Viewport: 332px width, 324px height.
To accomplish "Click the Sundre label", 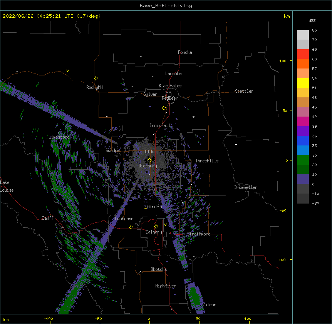I will pos(112,150).
